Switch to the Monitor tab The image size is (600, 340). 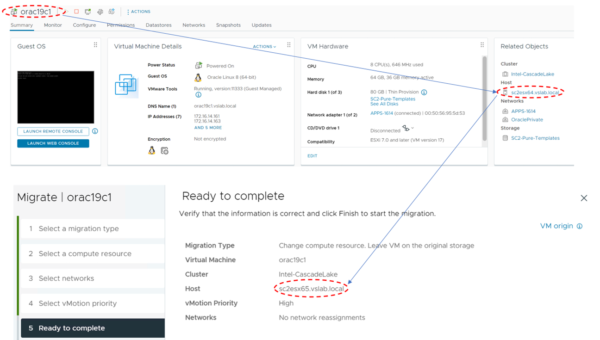click(53, 25)
